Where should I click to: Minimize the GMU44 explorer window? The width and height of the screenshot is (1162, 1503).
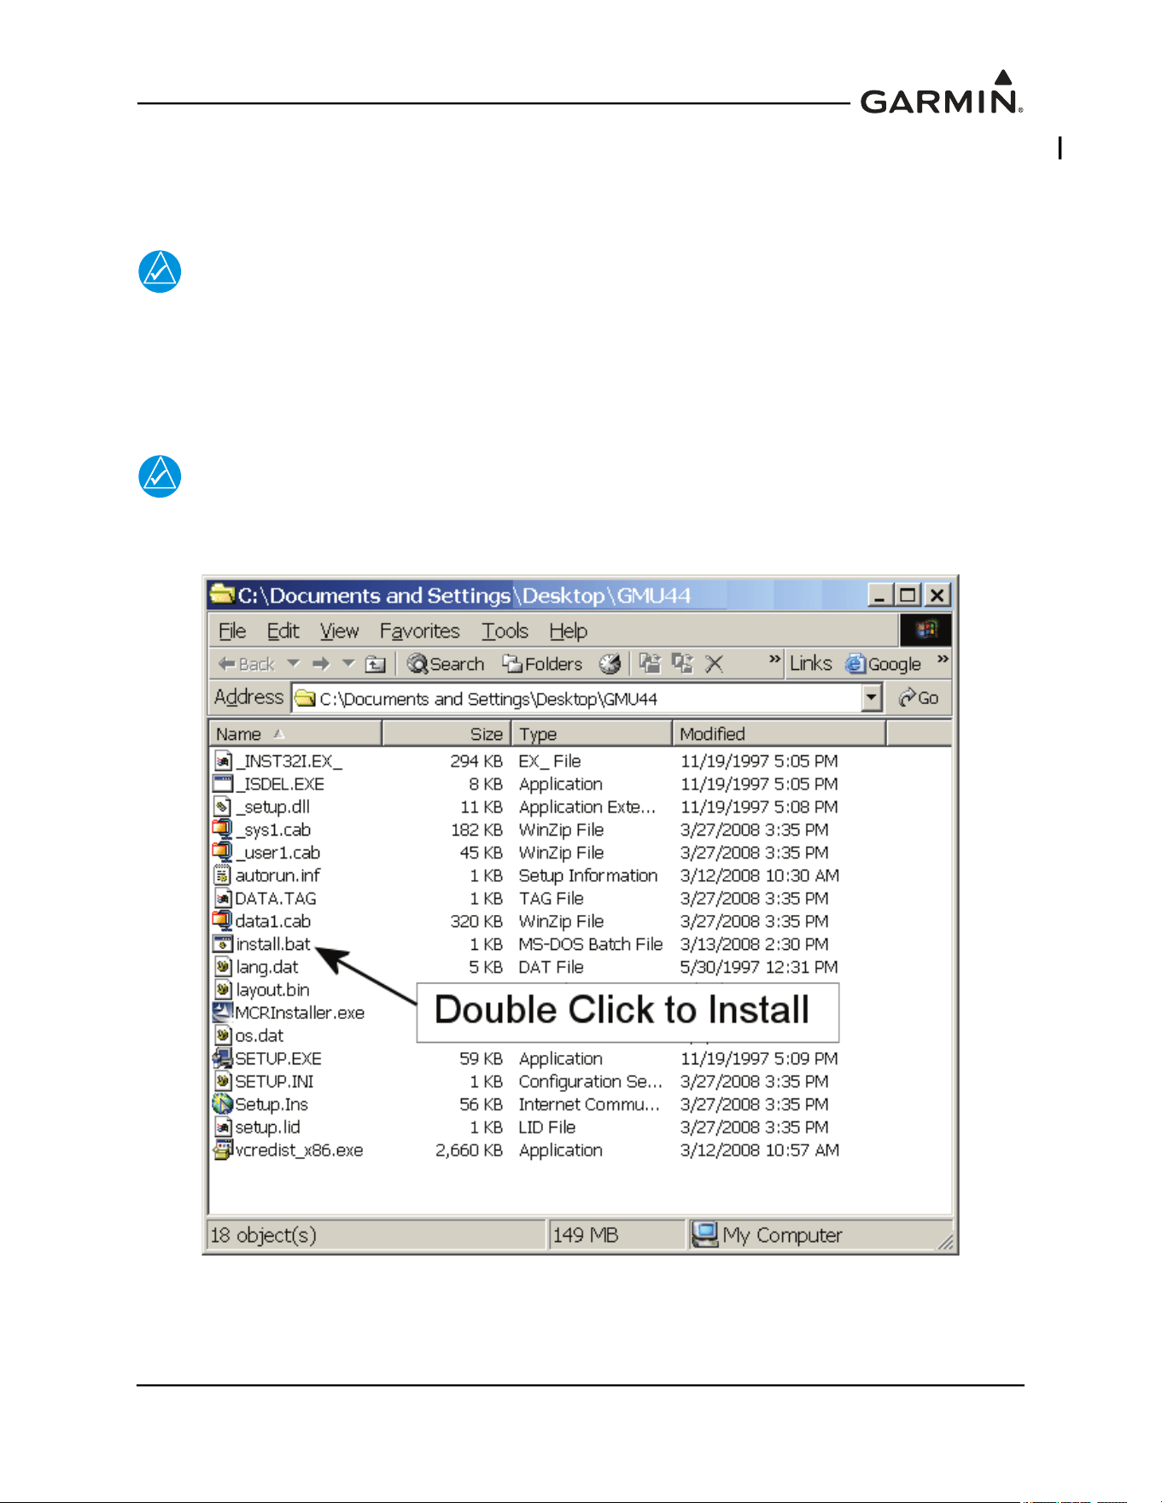[x=880, y=595]
